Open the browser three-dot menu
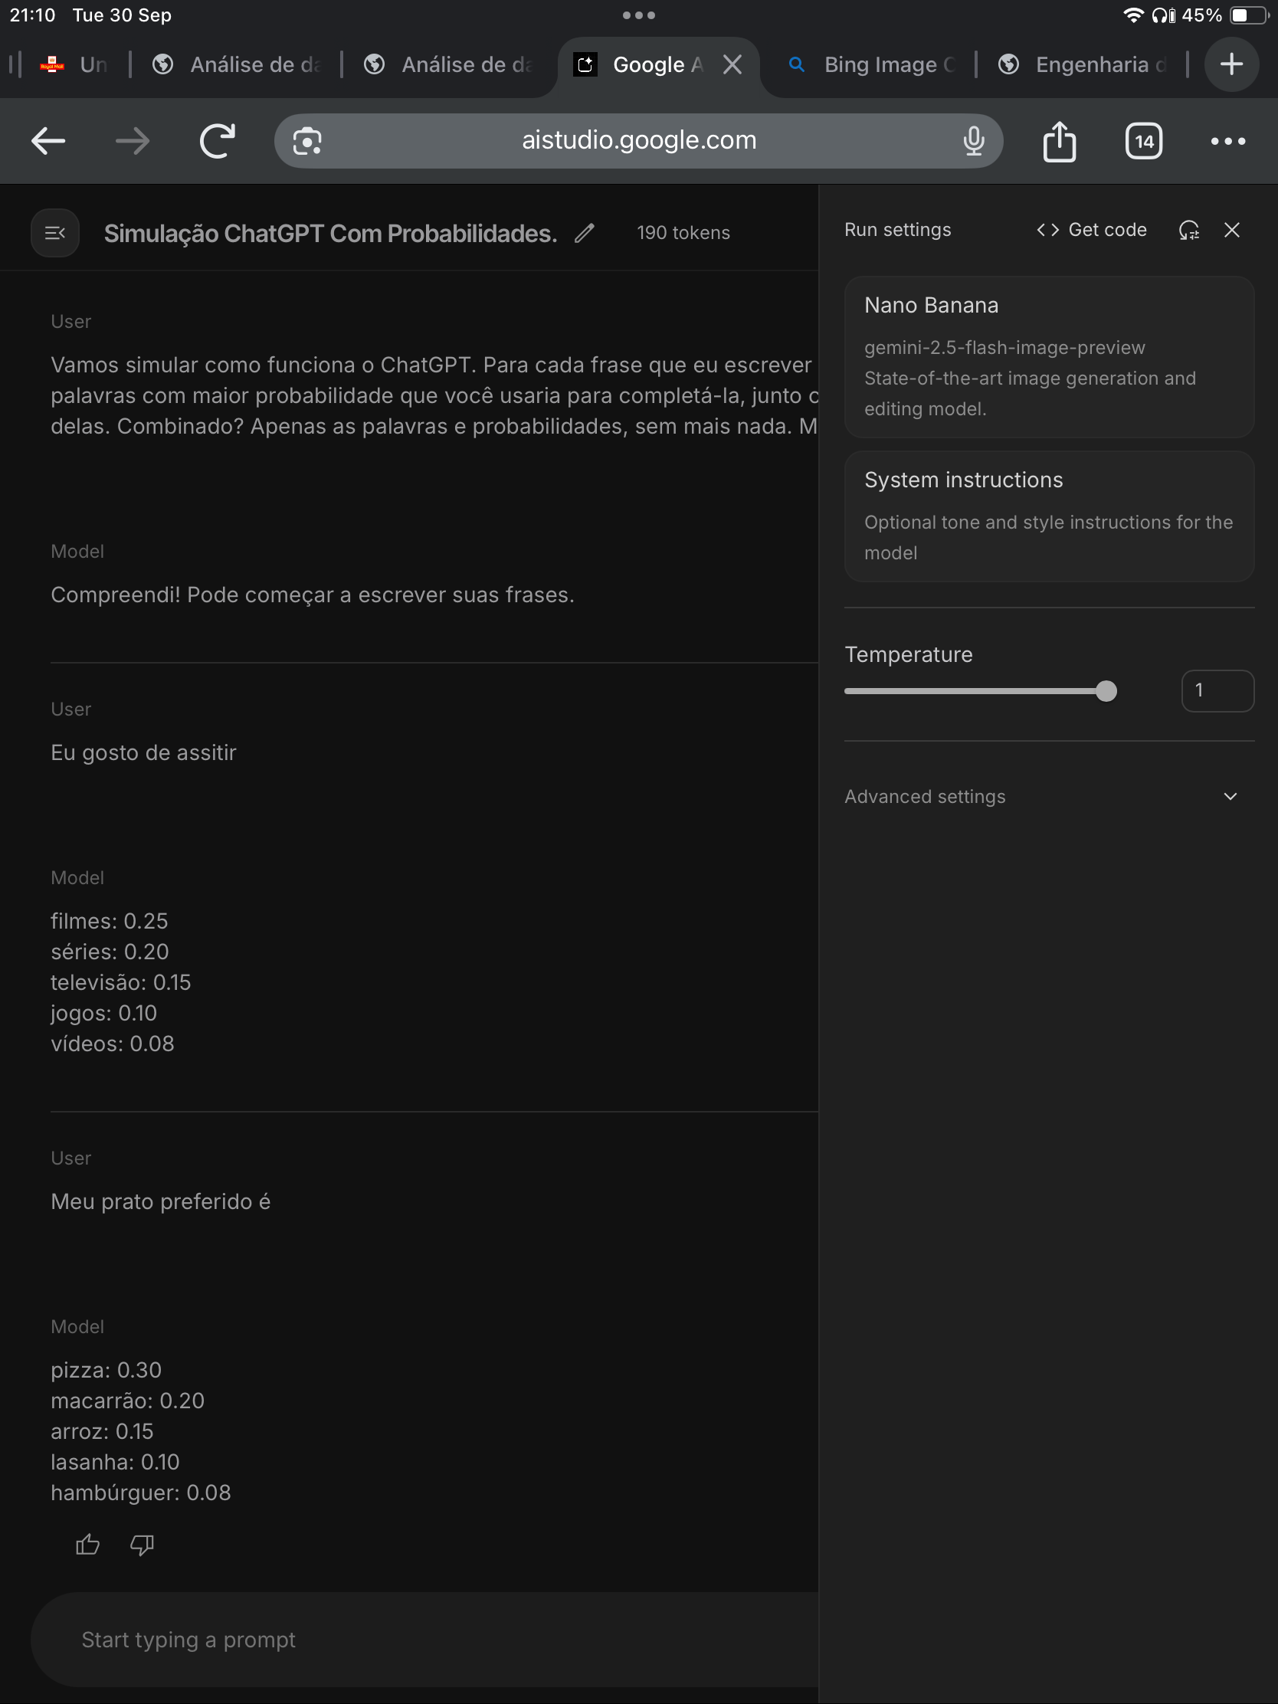Viewport: 1278px width, 1704px height. point(1228,141)
